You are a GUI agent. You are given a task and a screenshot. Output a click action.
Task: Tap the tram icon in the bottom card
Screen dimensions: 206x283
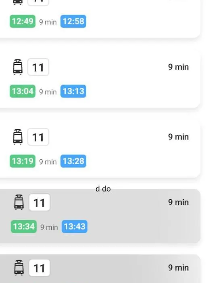pos(19,268)
